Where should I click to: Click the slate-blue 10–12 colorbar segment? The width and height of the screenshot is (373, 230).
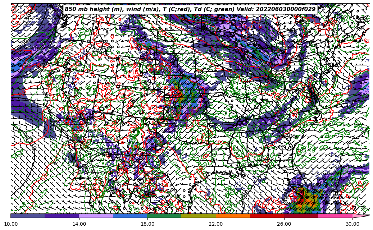[x=28, y=216]
